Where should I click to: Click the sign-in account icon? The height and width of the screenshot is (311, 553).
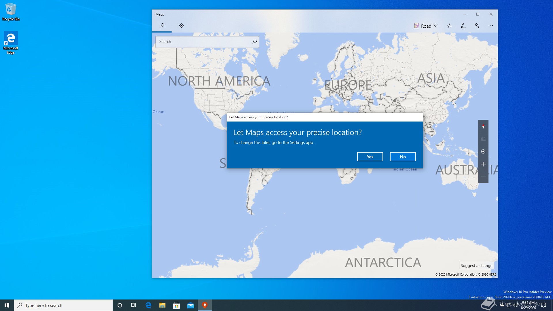click(477, 26)
